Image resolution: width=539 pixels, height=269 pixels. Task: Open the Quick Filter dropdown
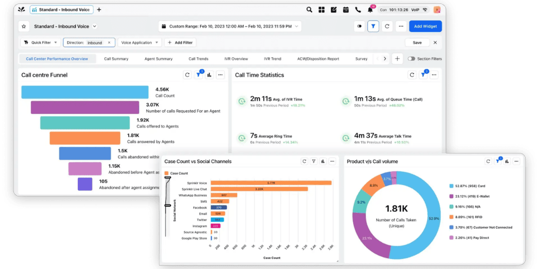(x=41, y=43)
